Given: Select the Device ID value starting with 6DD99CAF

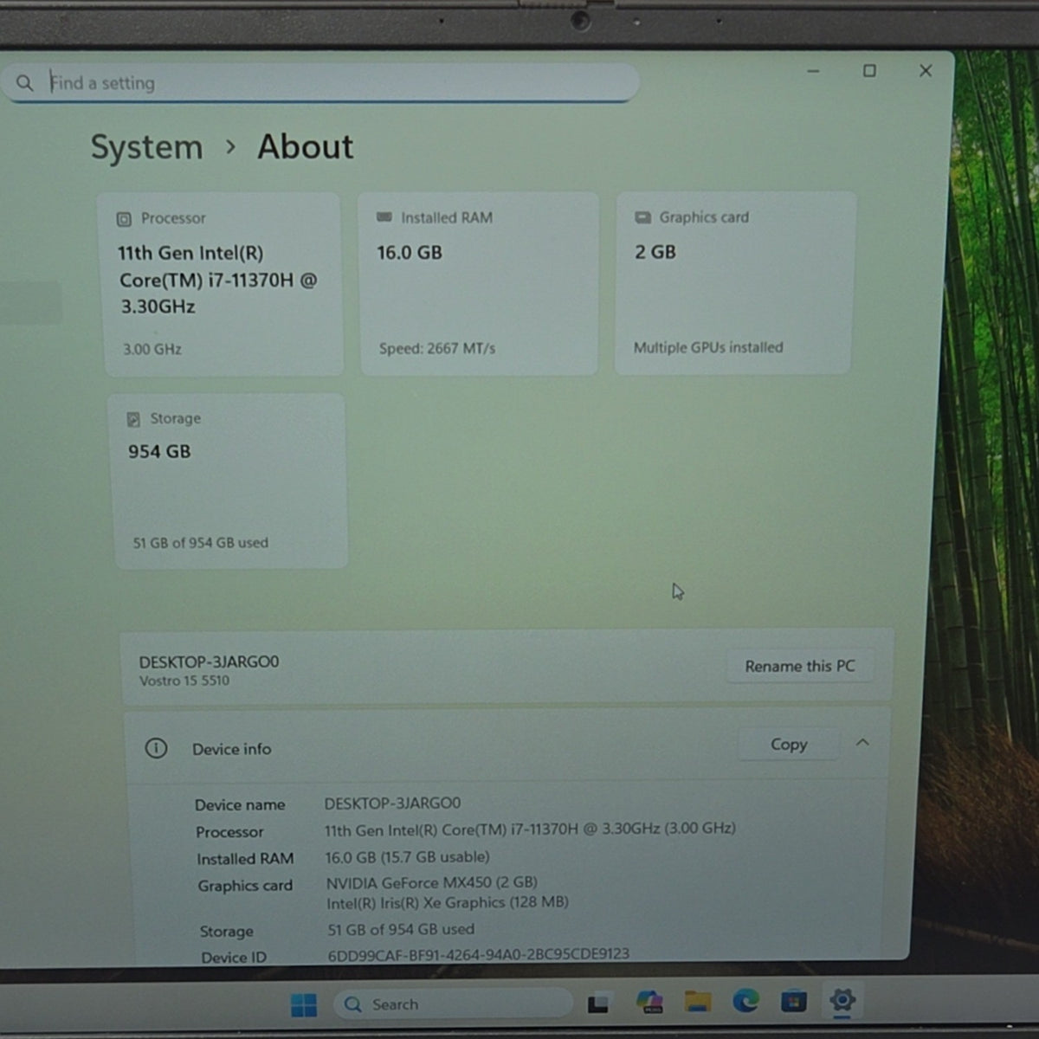Looking at the screenshot, I should click(479, 954).
